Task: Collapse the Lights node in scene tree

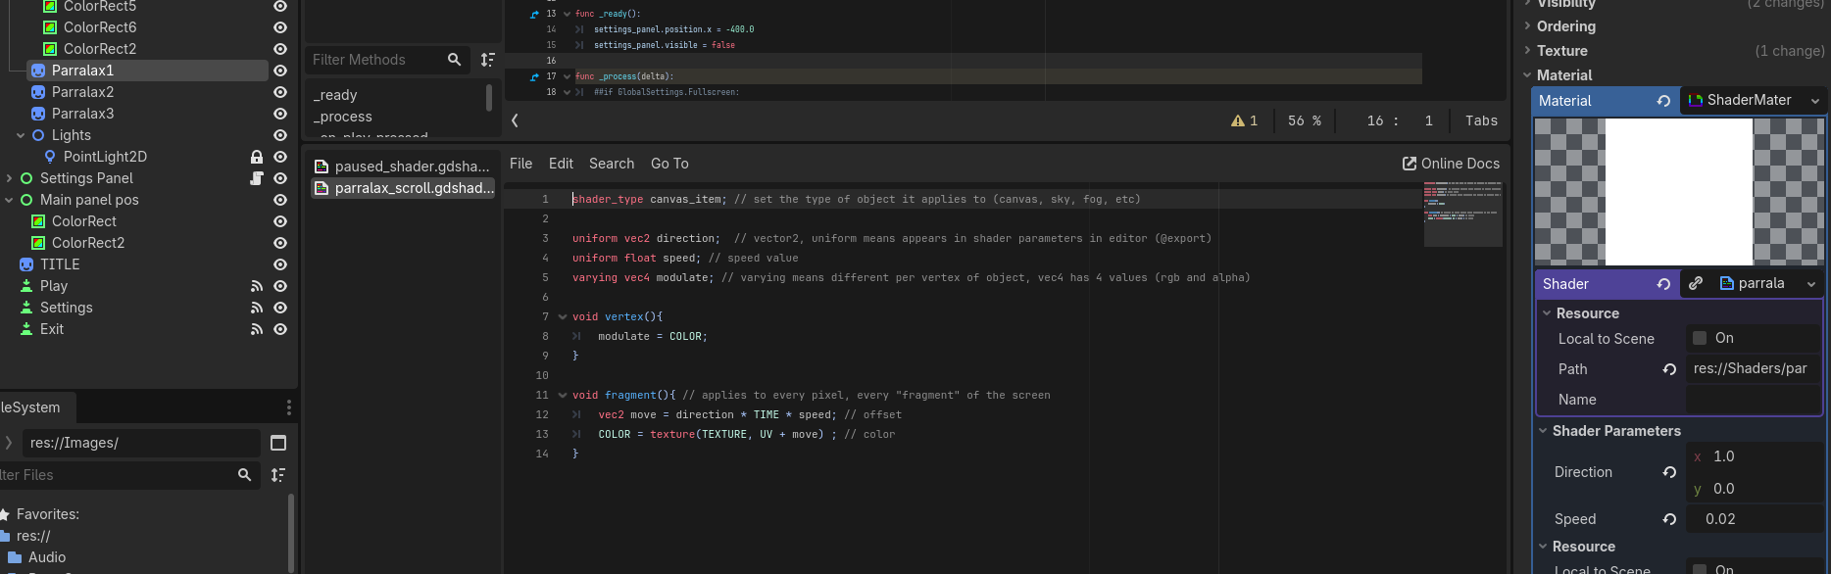Action: click(x=21, y=135)
